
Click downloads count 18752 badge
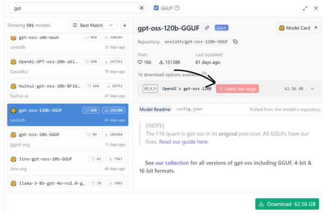point(115,86)
